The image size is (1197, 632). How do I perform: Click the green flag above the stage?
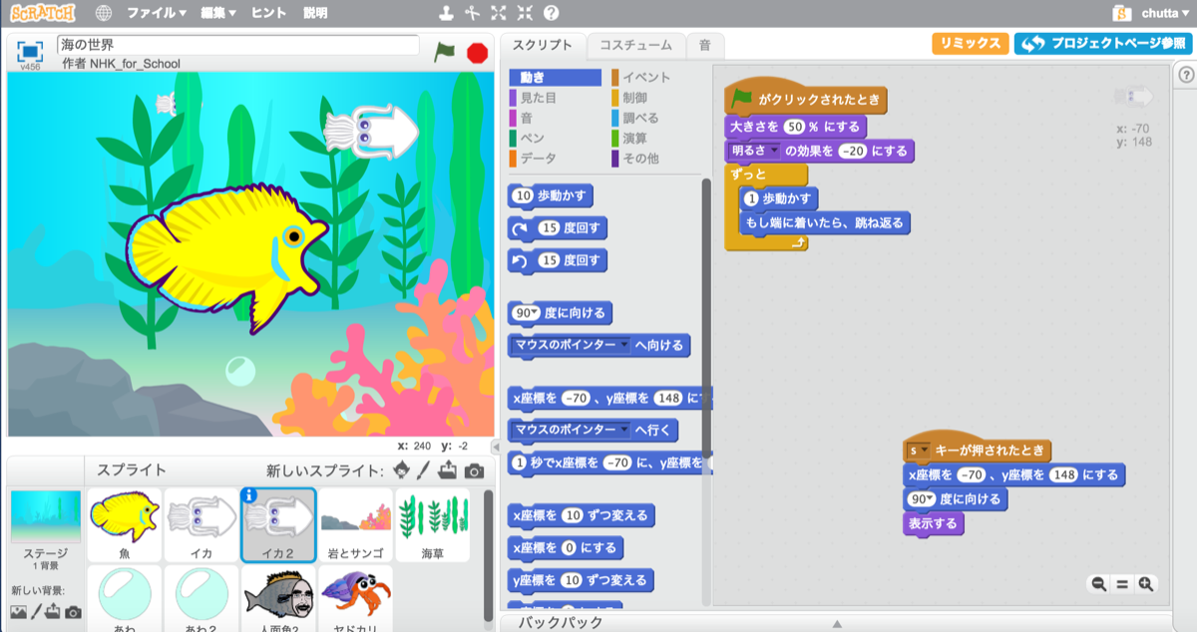click(x=444, y=52)
